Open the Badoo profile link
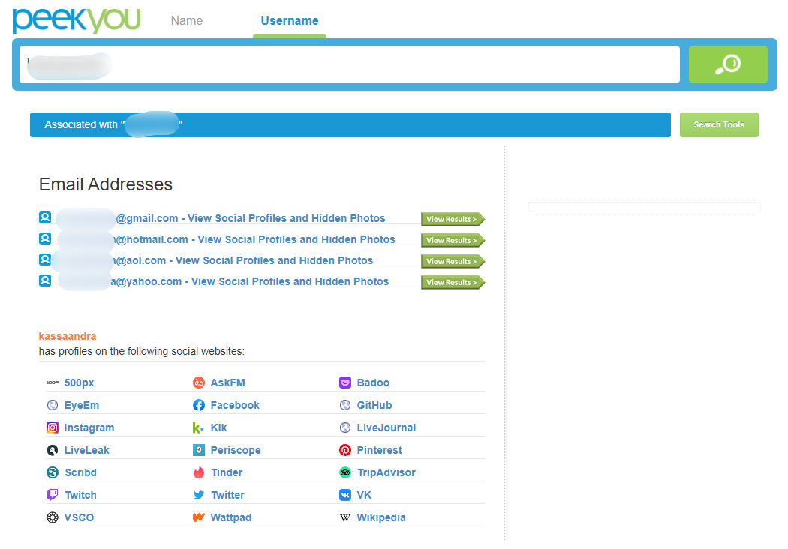788x549 pixels. point(373,382)
